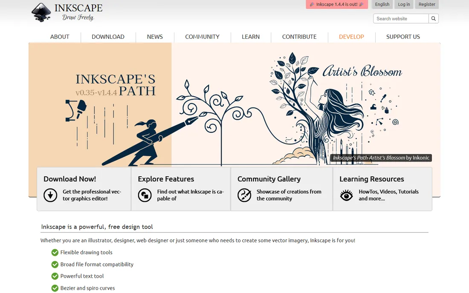Click the Community Gallery heading

[x=269, y=179]
